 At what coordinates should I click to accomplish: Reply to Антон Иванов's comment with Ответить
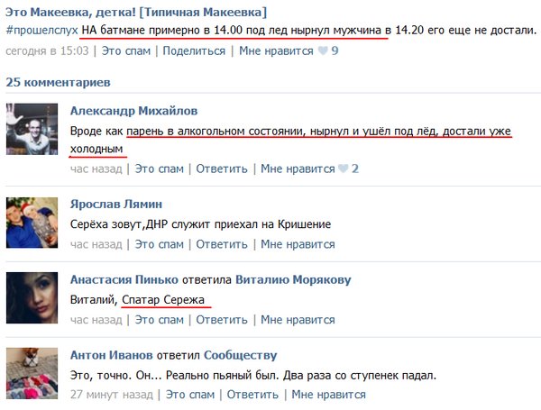pyautogui.click(x=252, y=395)
